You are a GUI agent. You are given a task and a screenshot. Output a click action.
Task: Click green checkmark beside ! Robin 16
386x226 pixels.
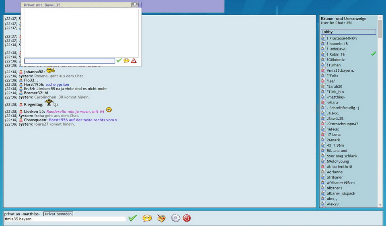click(373, 54)
